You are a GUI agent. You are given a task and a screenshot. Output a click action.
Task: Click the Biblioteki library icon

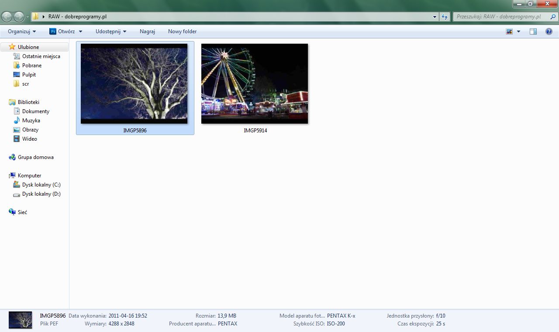[12, 102]
